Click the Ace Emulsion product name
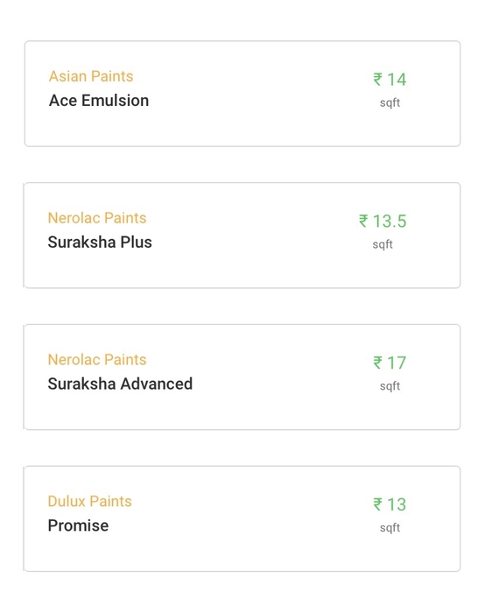Image resolution: width=485 pixels, height=613 pixels. click(x=99, y=101)
